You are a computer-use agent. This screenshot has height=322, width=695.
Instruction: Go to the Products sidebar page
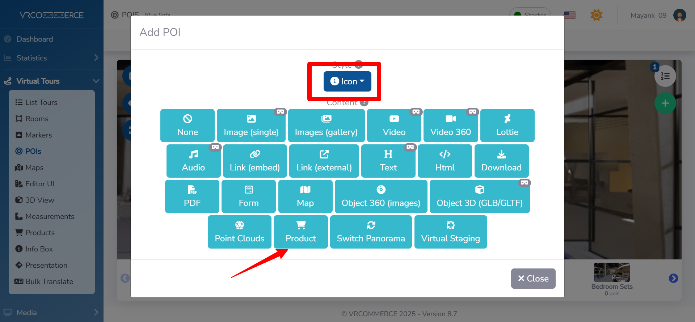point(40,233)
